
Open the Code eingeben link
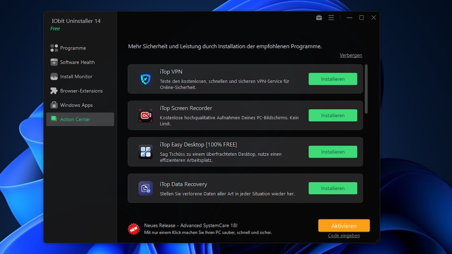[344, 236]
